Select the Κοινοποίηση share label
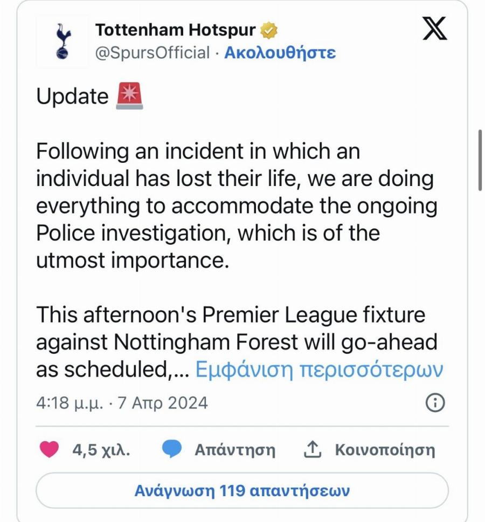This screenshot has height=522, width=485. pos(385,450)
